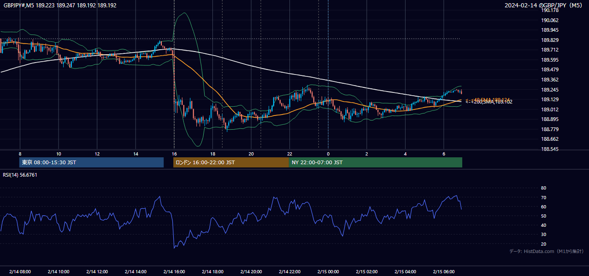The width and height of the screenshot is (589, 276).
Task: Click RSI scale value 70
Action: 543,197
